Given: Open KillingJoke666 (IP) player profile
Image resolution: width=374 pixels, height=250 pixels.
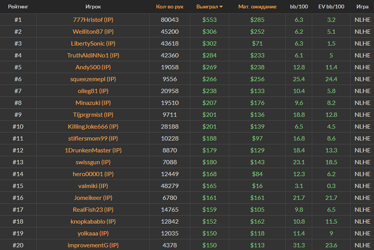Looking at the screenshot, I should coord(93,126).
